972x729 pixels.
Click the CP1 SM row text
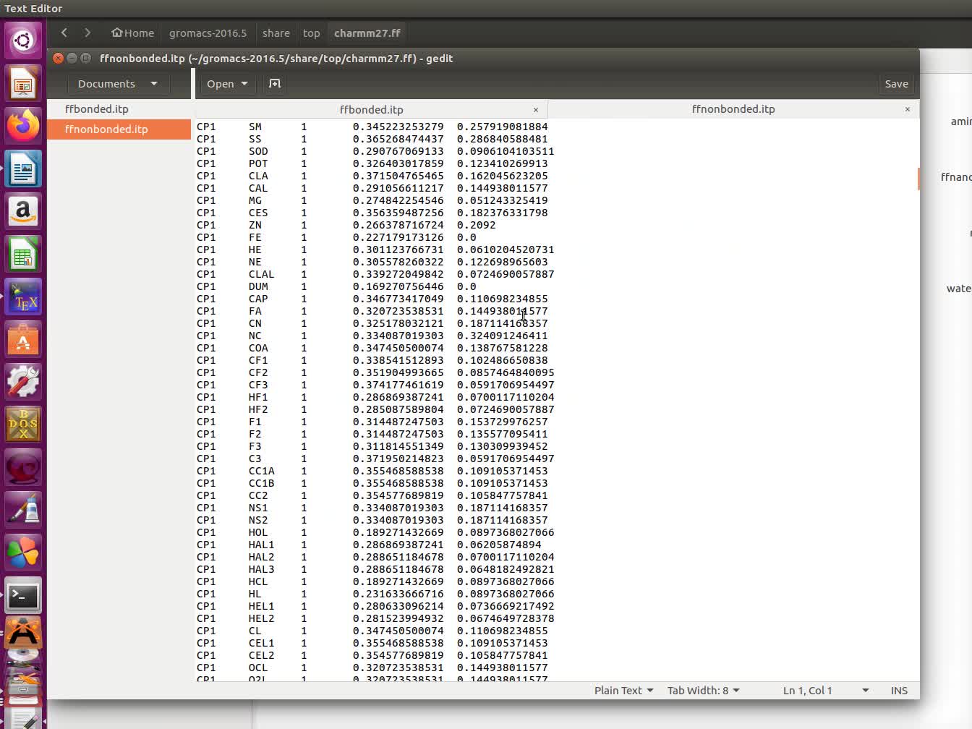pyautogui.click(x=372, y=127)
